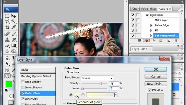Select the Pen tool
Viewport: 186px width, 105px height.
(7, 58)
